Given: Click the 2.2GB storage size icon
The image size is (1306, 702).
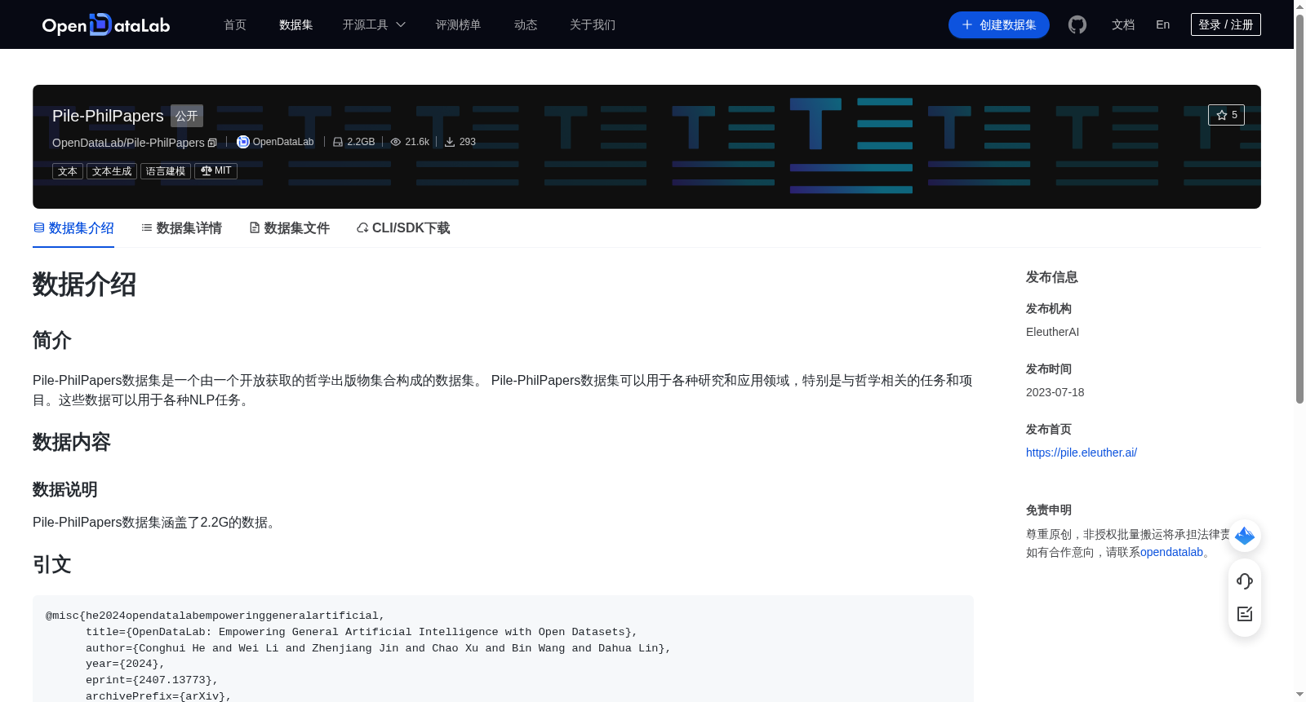Looking at the screenshot, I should pyautogui.click(x=338, y=142).
